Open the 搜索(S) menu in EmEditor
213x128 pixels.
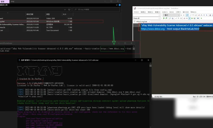coord(150,12)
